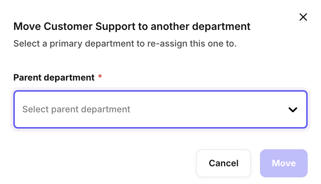The width and height of the screenshot is (321, 184).
Task: Focus the Select parent department combo box
Action: coord(160,109)
